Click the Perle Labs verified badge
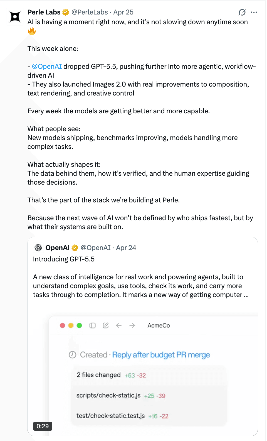The width and height of the screenshot is (267, 441). pyautogui.click(x=66, y=12)
